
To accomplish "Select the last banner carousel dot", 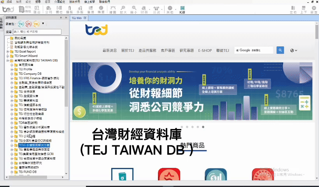I will [203, 127].
